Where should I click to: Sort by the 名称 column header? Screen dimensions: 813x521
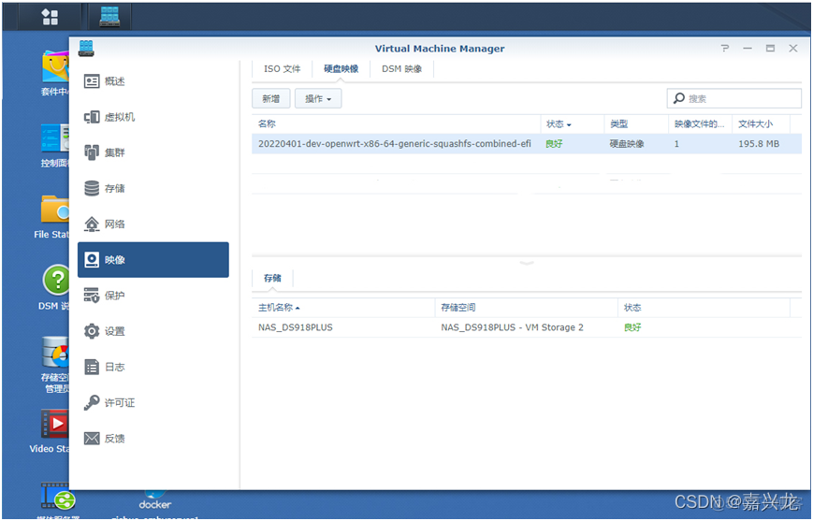click(396, 123)
